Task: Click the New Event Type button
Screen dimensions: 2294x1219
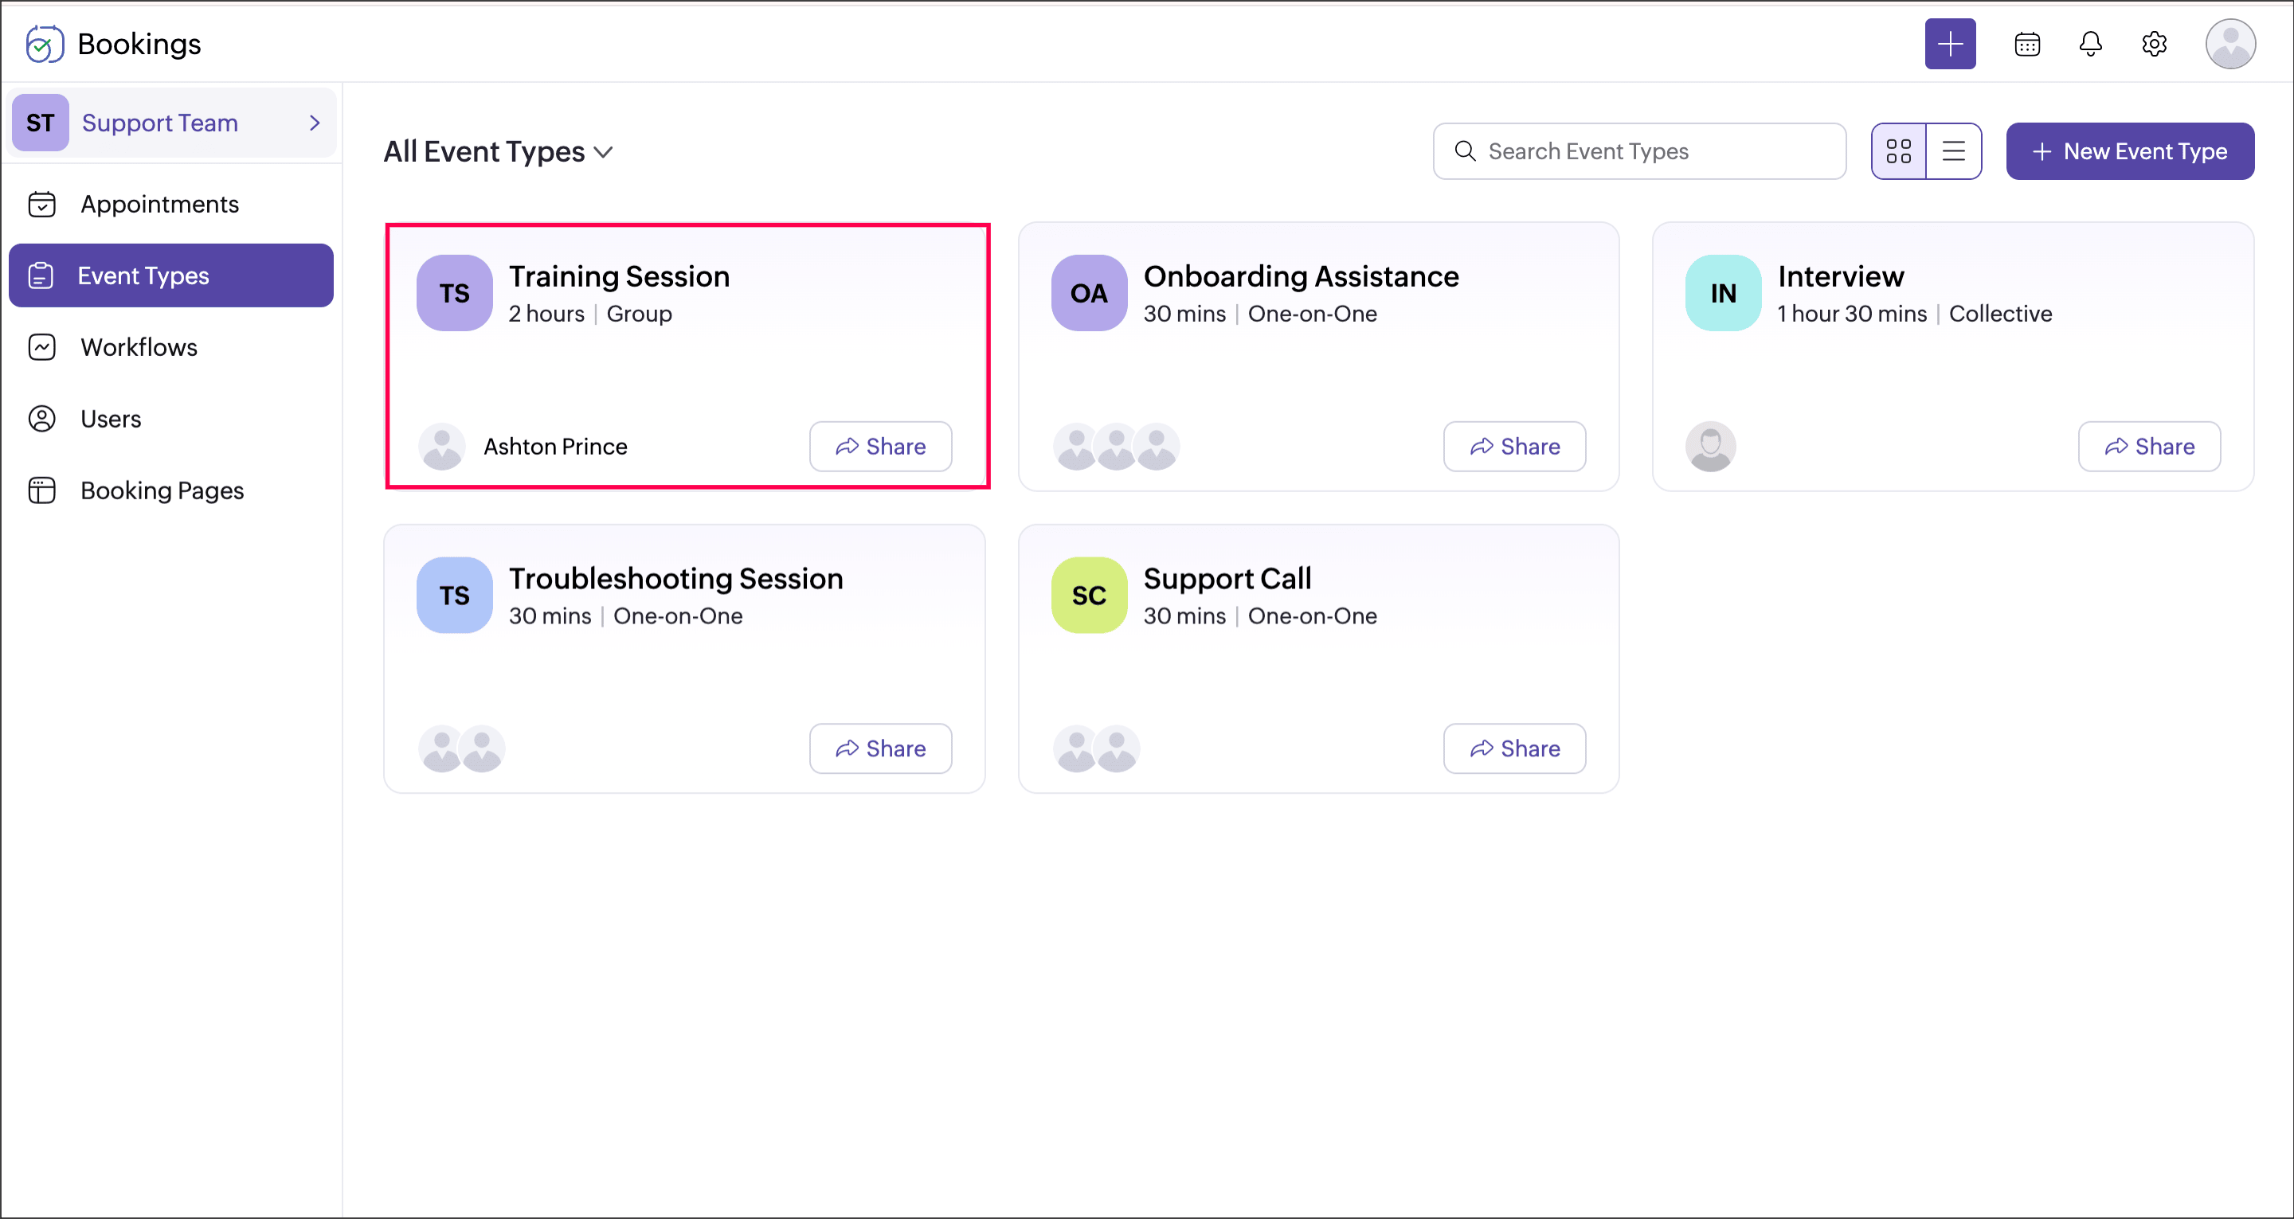Action: [2129, 151]
